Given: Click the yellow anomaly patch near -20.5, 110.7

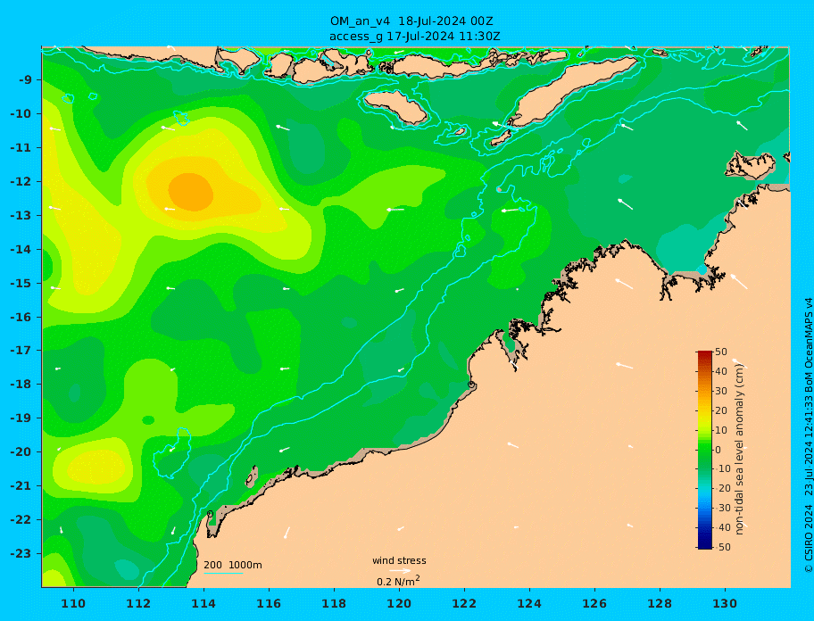Looking at the screenshot, I should pyautogui.click(x=96, y=466).
